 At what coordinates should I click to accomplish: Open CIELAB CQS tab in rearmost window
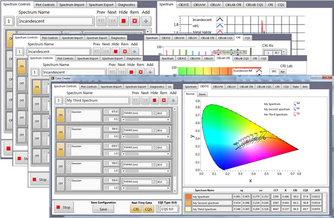(x=254, y=4)
